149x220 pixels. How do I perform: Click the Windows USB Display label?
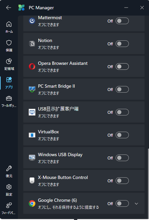click(x=60, y=155)
